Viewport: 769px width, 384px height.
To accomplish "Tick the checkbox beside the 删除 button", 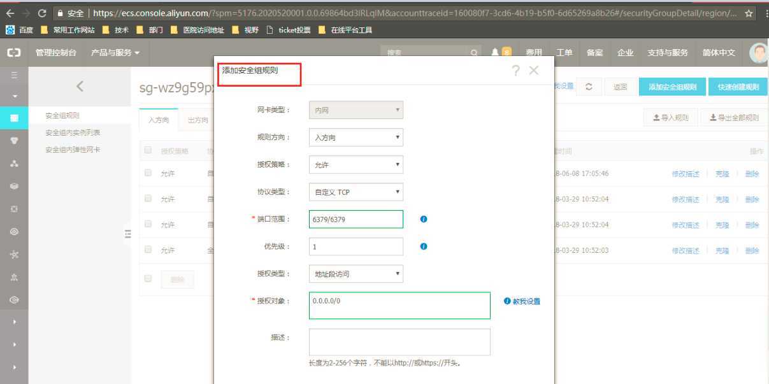I will 148,278.
